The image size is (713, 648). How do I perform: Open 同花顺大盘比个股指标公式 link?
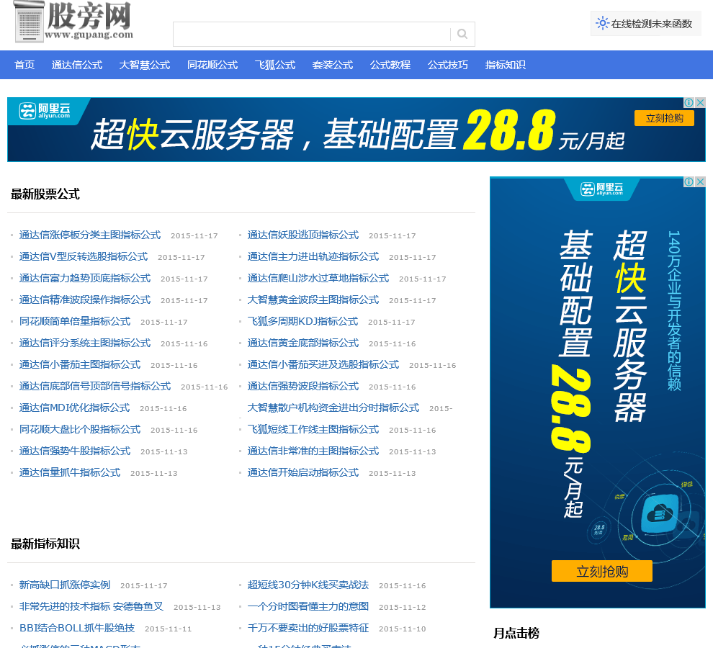80,430
